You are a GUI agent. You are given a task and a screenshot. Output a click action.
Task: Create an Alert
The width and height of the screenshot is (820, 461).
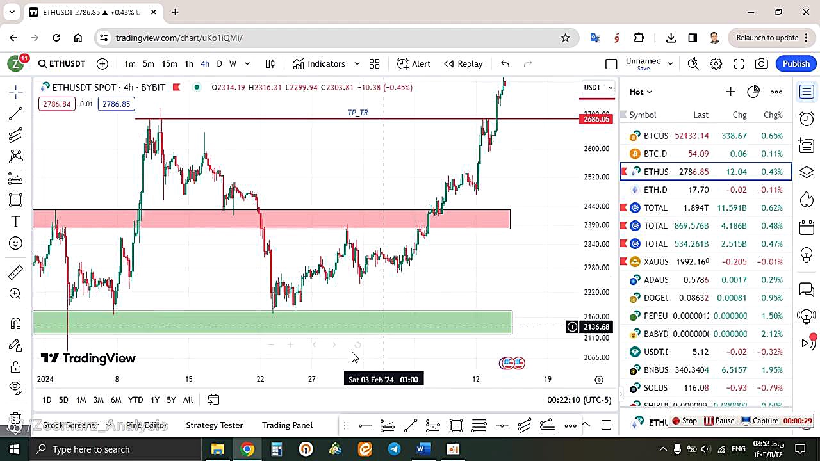click(414, 63)
